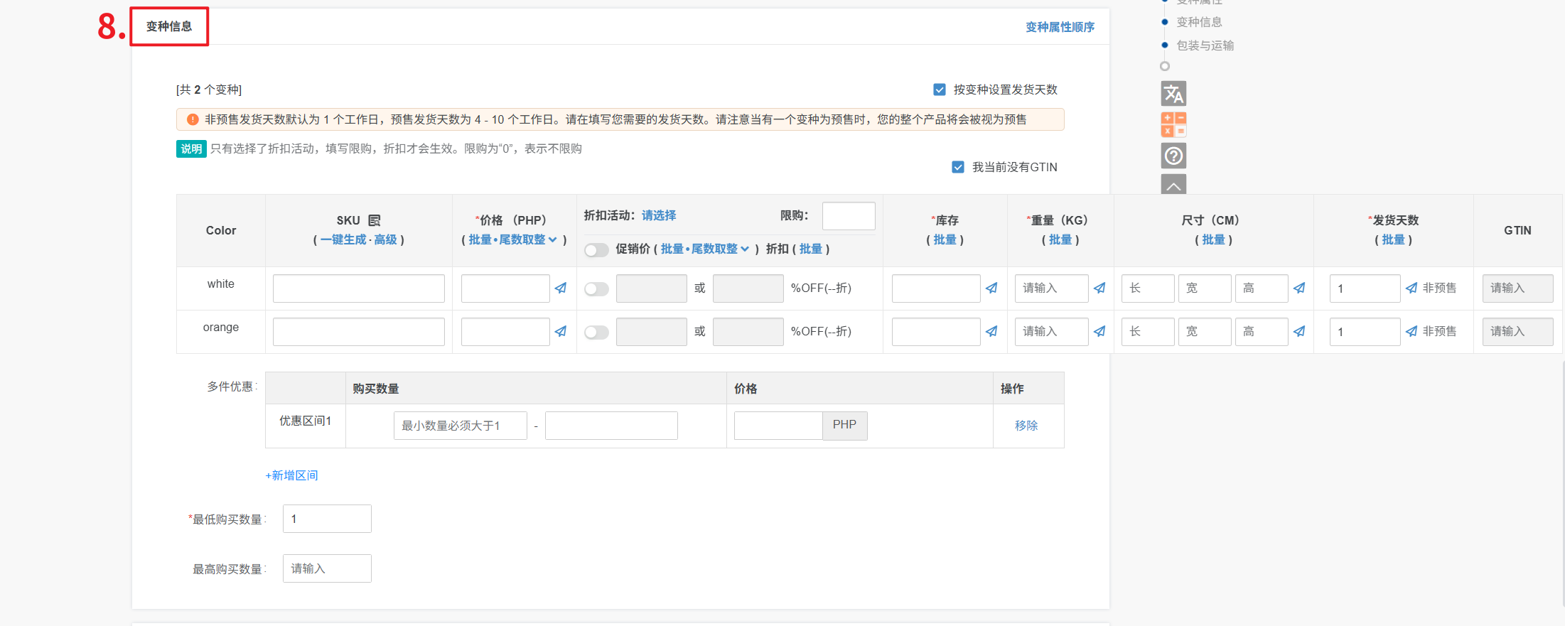
Task: Click the scroll-to-top arrow icon
Action: (1173, 184)
